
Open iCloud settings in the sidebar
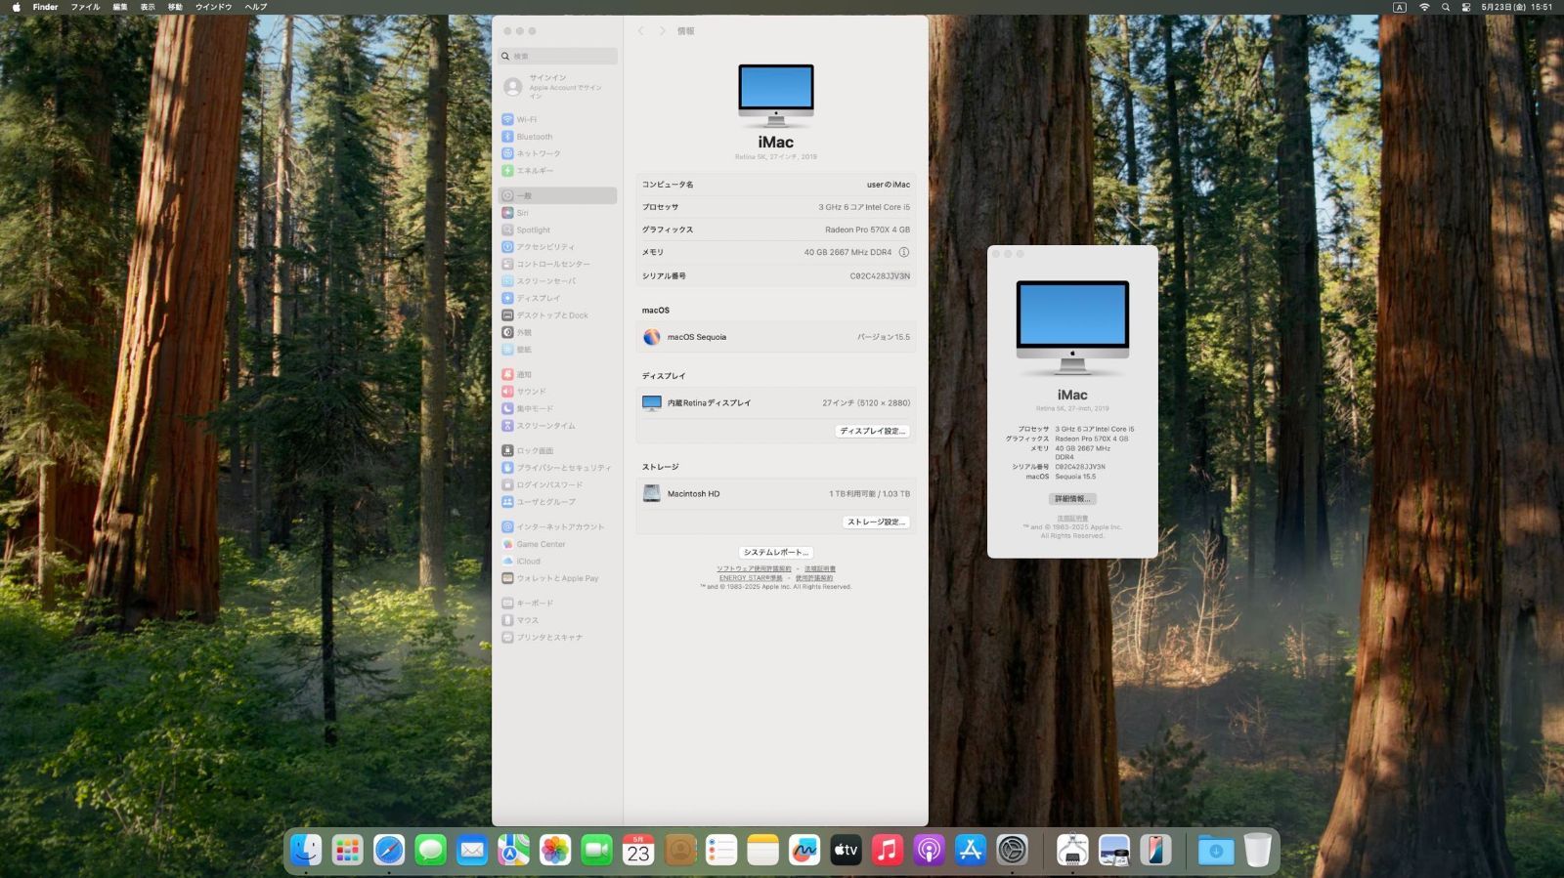pyautogui.click(x=557, y=562)
